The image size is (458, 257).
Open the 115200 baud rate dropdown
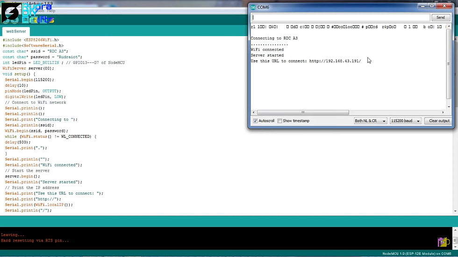pyautogui.click(x=406, y=121)
